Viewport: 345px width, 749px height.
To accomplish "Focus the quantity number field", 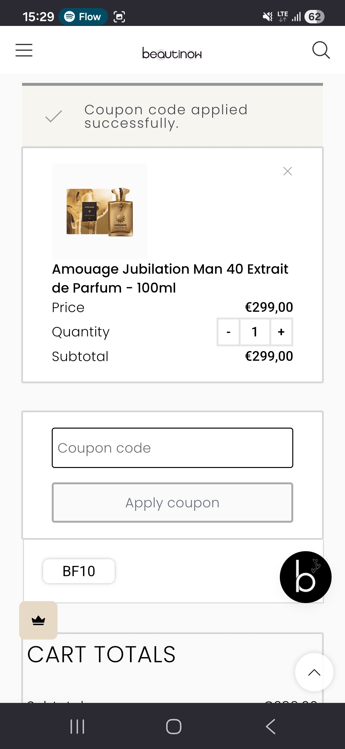I will [x=255, y=332].
